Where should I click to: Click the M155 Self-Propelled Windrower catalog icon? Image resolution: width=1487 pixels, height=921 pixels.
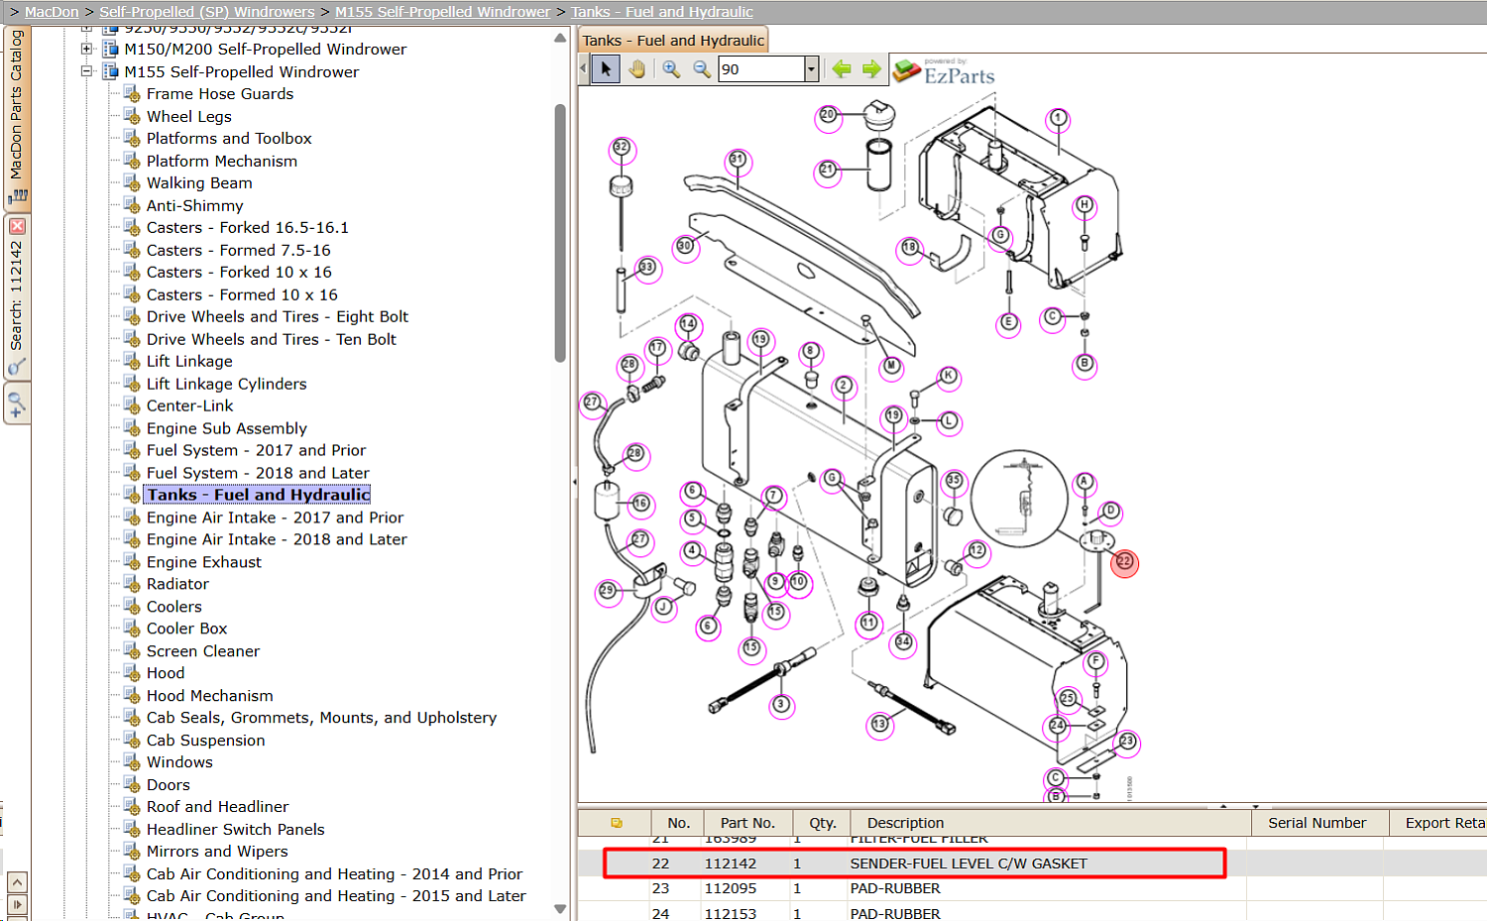(x=110, y=71)
